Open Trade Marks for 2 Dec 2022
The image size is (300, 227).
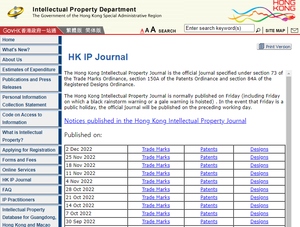[156, 149]
